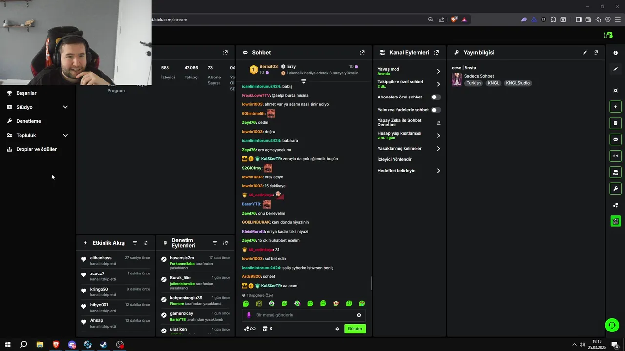The image size is (625, 351).
Task: Open filter options for Denetim Eylemleri
Action: click(x=214, y=243)
